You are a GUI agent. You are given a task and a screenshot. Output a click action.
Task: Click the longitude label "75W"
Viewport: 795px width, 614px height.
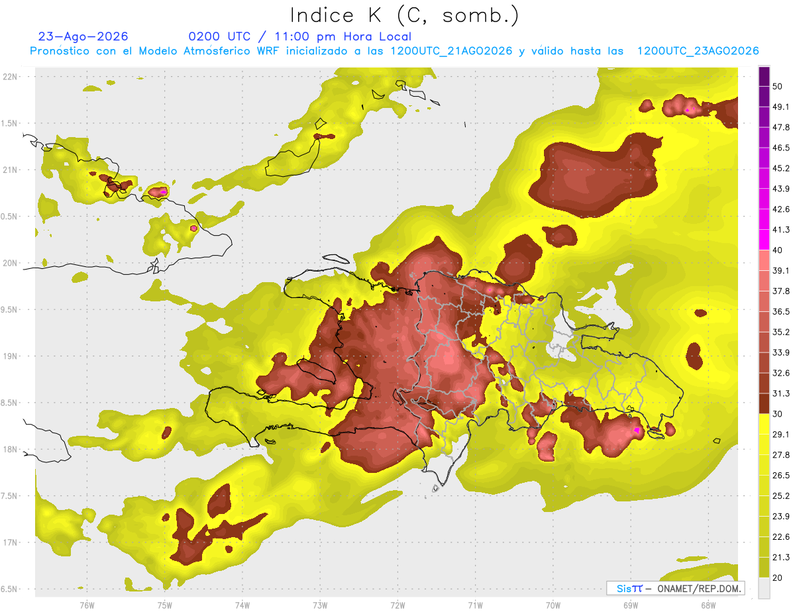[165, 605]
